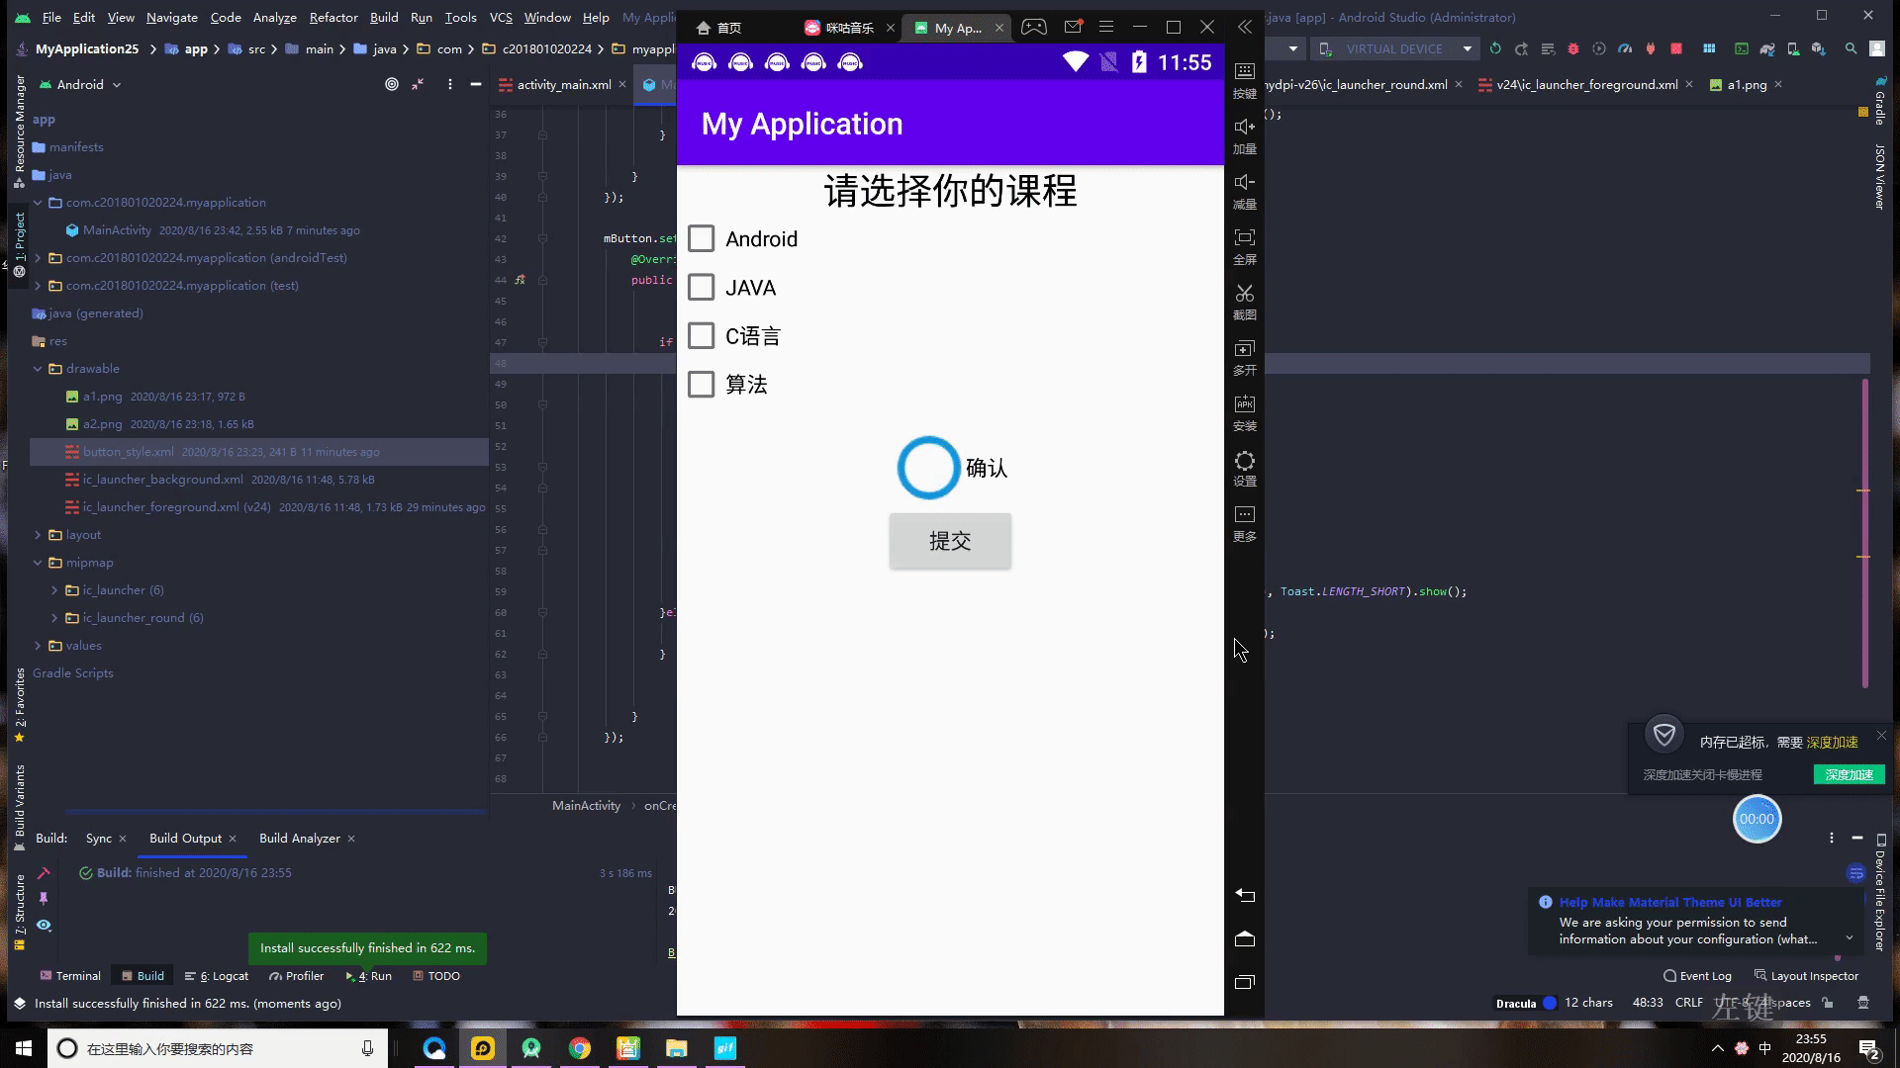Click the 确认 confirm button
The image size is (1900, 1068).
click(950, 467)
